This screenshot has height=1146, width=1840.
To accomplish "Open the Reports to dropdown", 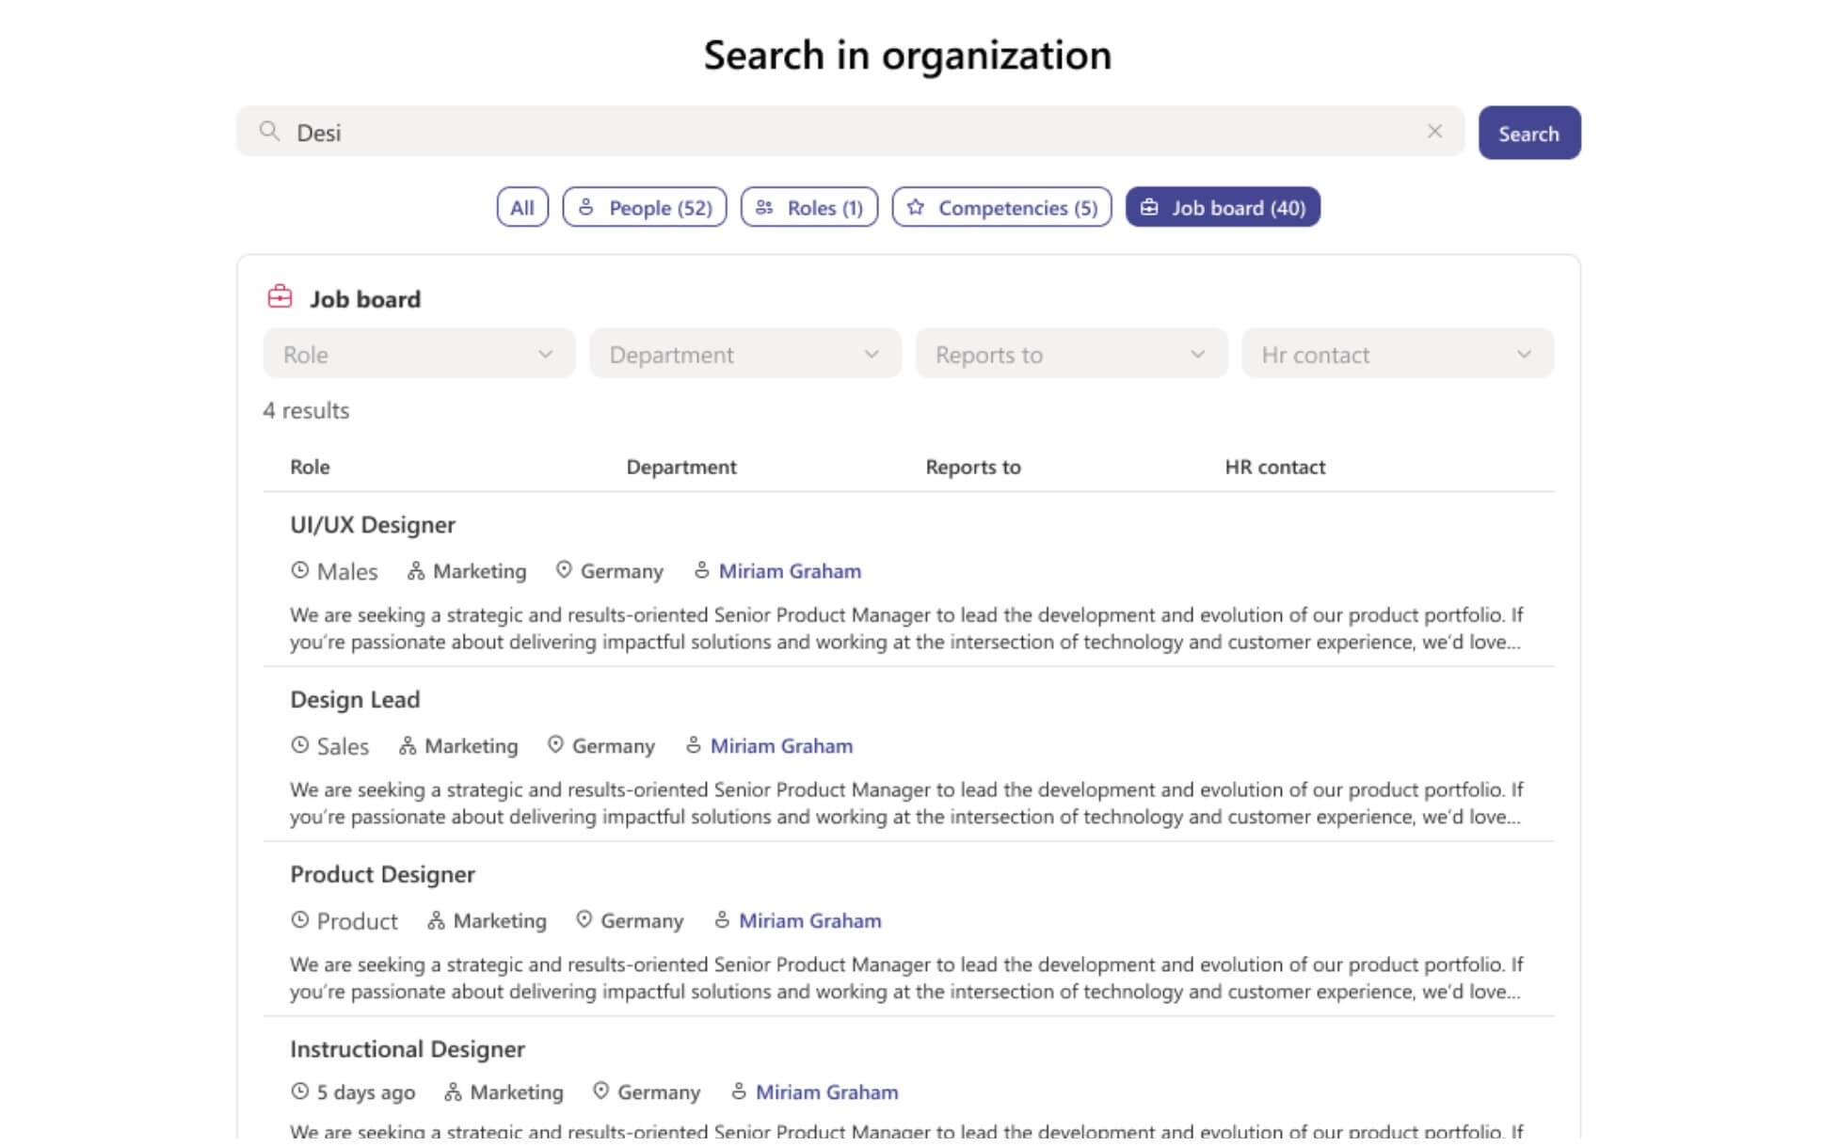I will pyautogui.click(x=1071, y=355).
